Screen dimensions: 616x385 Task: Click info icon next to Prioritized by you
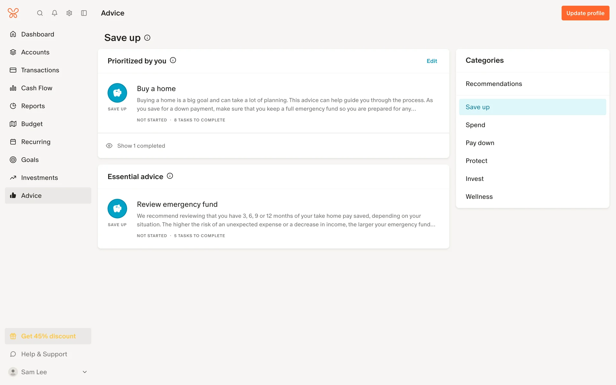173,60
